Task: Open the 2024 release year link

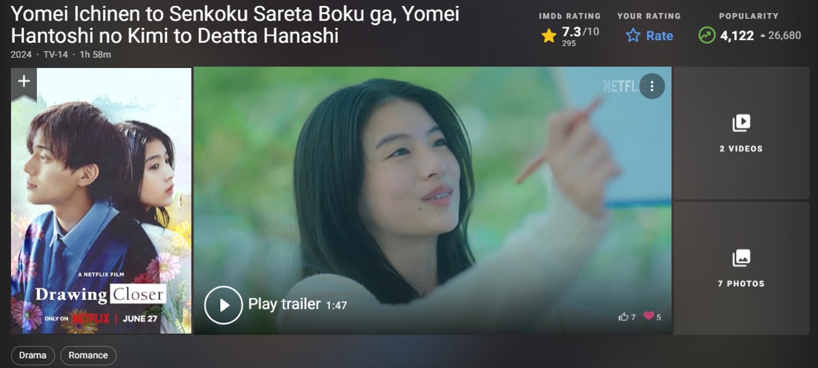Action: tap(21, 54)
